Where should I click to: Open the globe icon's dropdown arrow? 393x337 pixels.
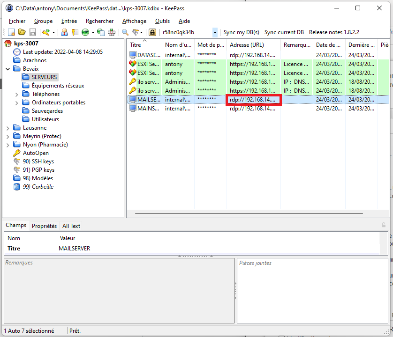93,32
